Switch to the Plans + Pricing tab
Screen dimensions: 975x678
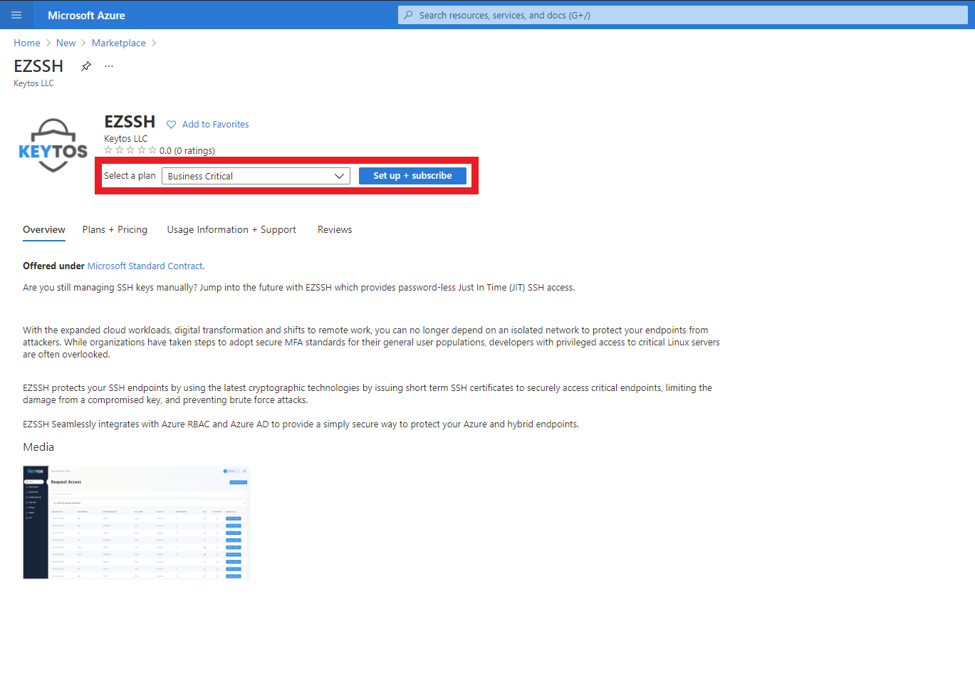click(115, 229)
